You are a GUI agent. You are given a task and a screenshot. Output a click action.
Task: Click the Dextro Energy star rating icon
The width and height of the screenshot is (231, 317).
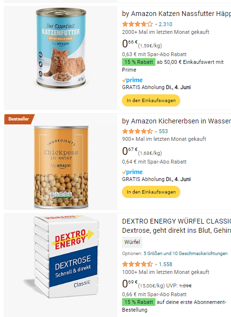(x=138, y=264)
